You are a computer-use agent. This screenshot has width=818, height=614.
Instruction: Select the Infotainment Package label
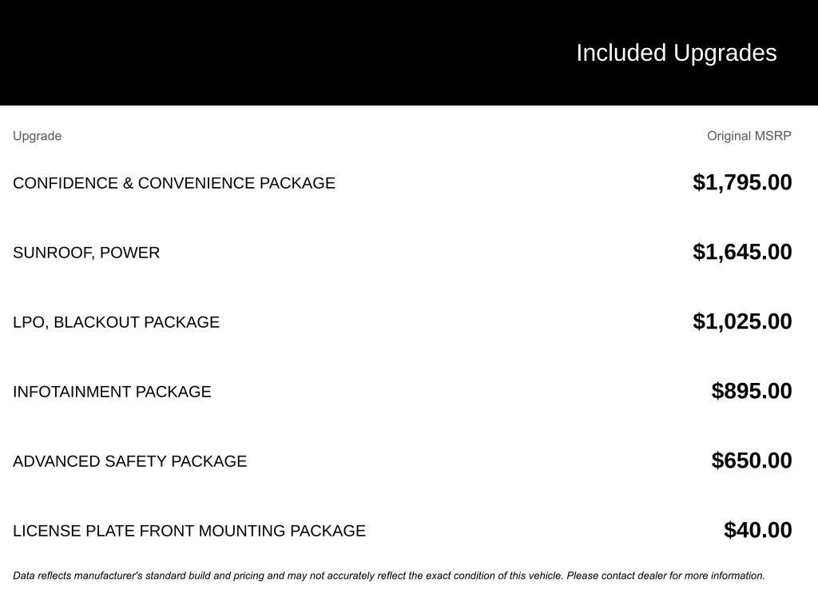112,392
